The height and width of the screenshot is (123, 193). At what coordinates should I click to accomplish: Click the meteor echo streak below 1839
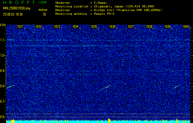(176, 87)
